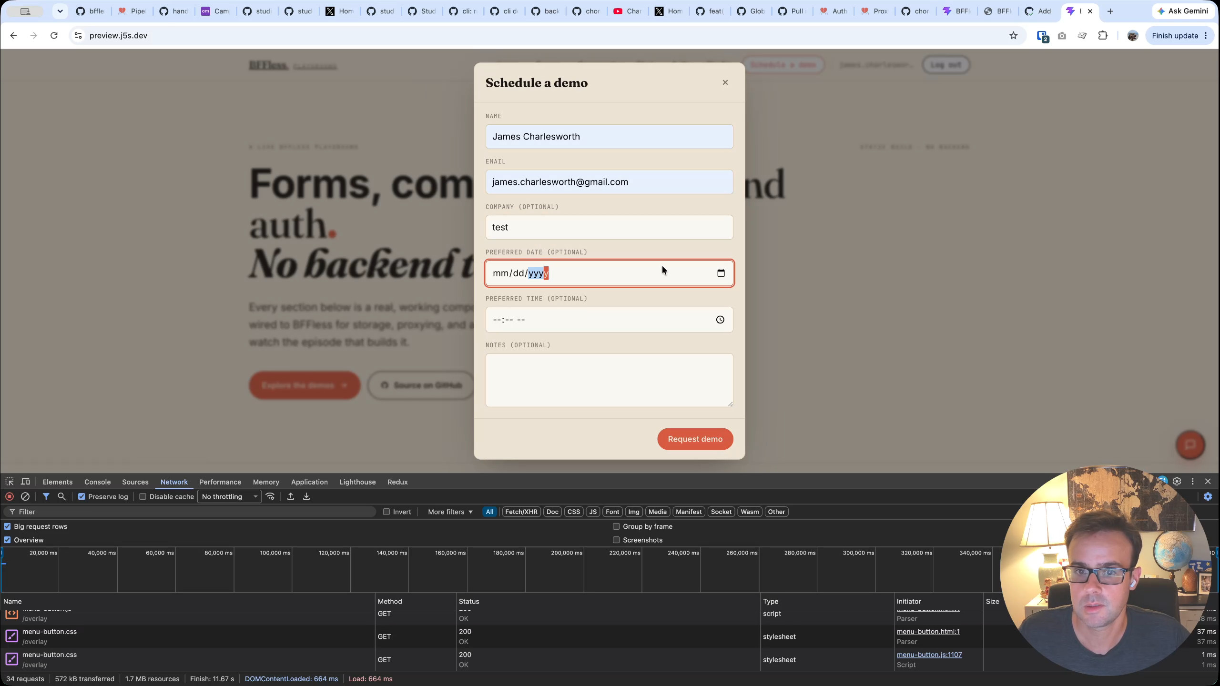Uncheck the Preserve log checkbox
The height and width of the screenshot is (686, 1220).
tap(81, 496)
